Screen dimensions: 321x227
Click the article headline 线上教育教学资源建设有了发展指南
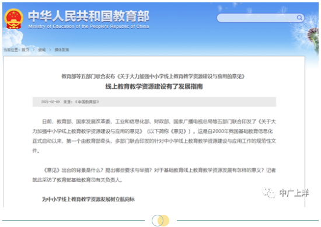point(154,86)
